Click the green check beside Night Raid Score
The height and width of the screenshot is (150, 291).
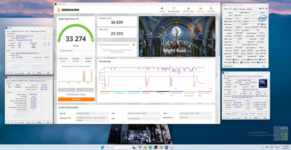coord(77,19)
